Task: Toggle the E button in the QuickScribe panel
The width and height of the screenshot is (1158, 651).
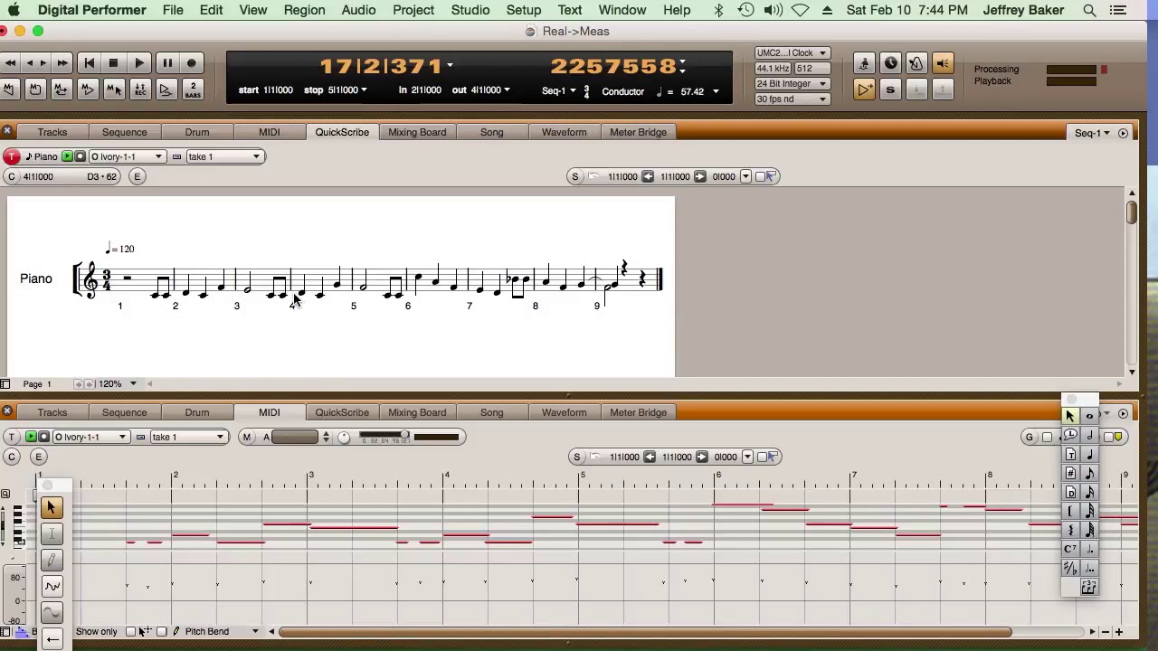Action: coord(138,176)
